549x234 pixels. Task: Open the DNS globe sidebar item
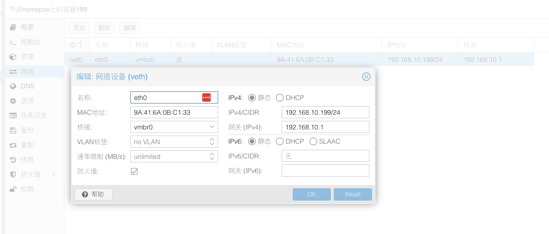[13, 86]
